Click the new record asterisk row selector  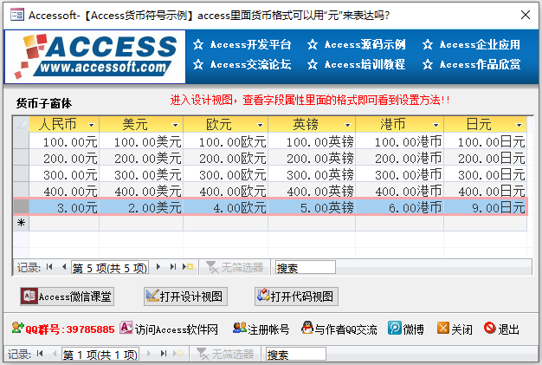pos(21,223)
